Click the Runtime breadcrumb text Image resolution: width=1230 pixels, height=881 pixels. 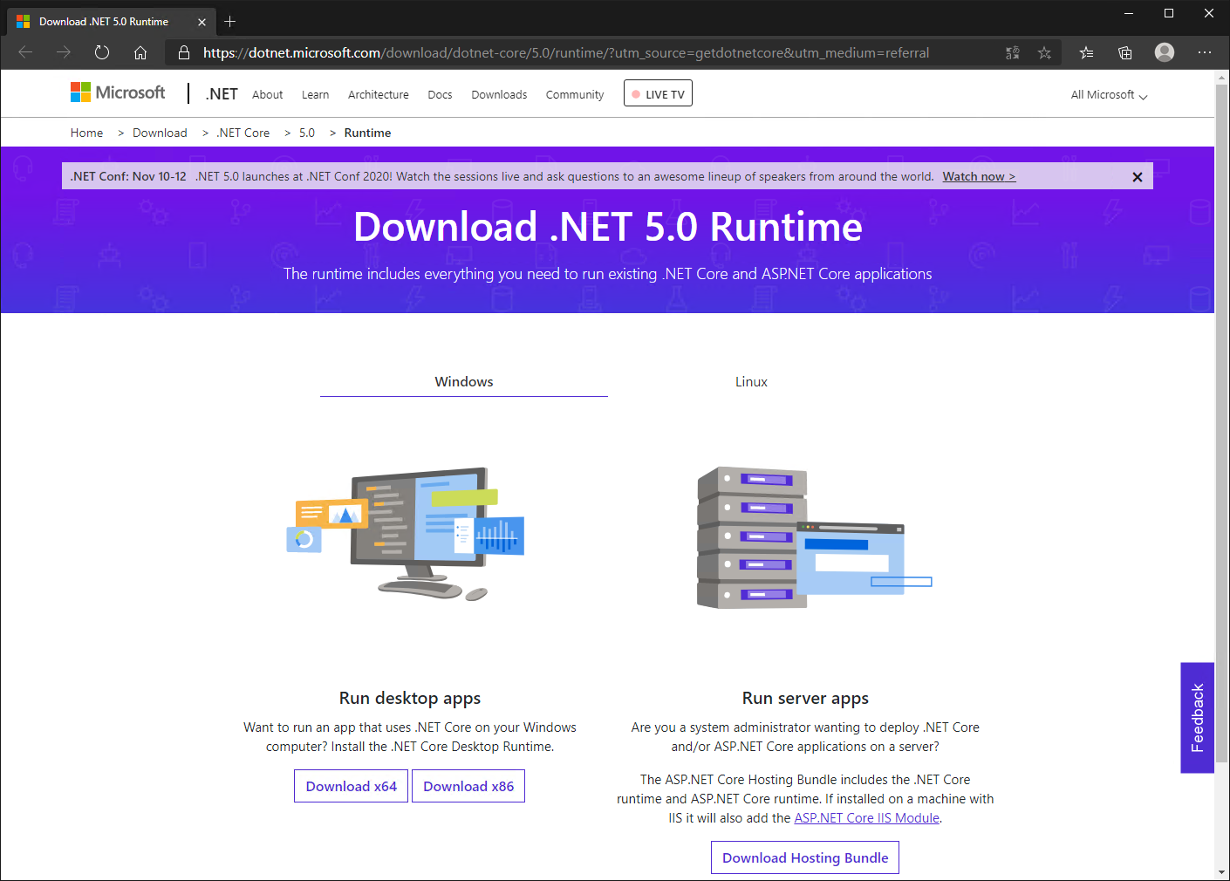click(367, 133)
